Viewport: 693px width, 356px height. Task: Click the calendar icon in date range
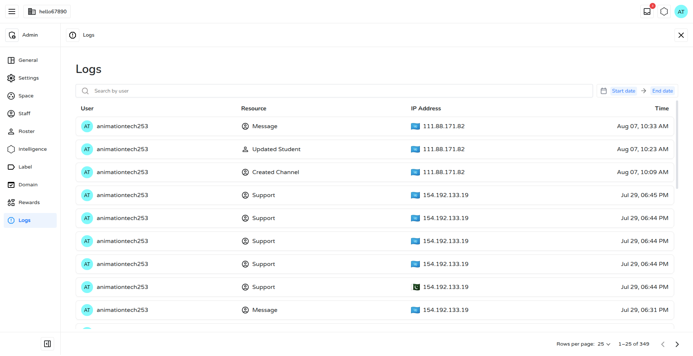(604, 91)
